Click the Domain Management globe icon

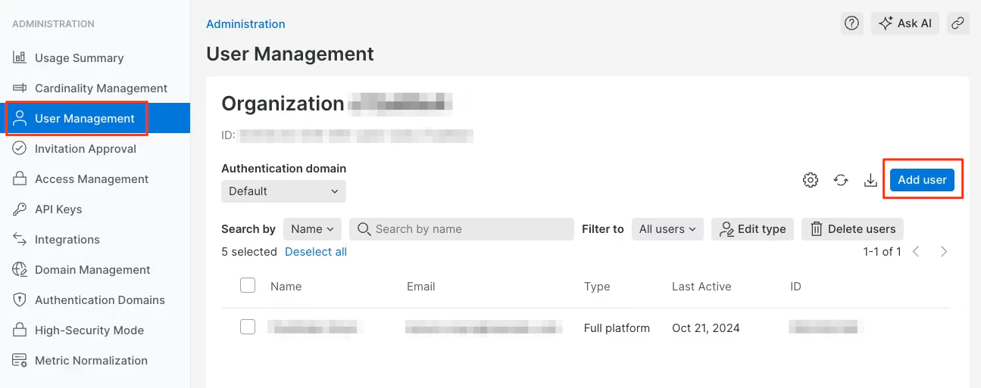point(20,269)
